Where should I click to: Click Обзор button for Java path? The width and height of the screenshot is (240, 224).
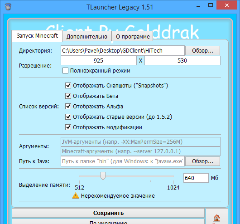pos(203,161)
